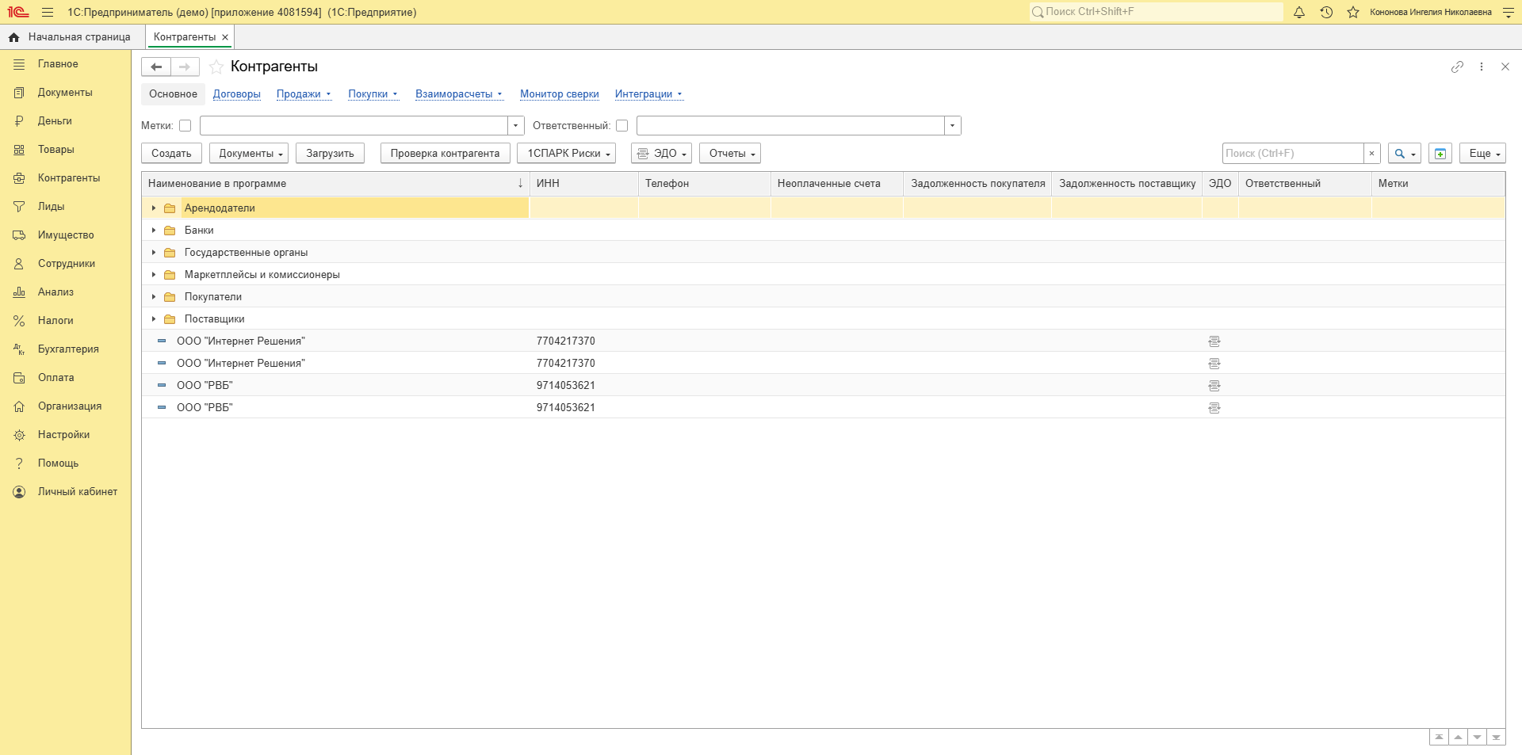Click the Деньги ruble icon
This screenshot has height=755, width=1522.
coord(19,121)
